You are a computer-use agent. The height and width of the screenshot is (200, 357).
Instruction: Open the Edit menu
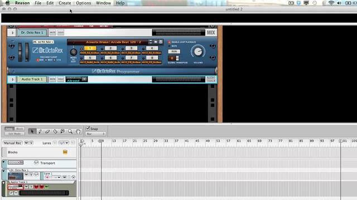coord(50,3)
